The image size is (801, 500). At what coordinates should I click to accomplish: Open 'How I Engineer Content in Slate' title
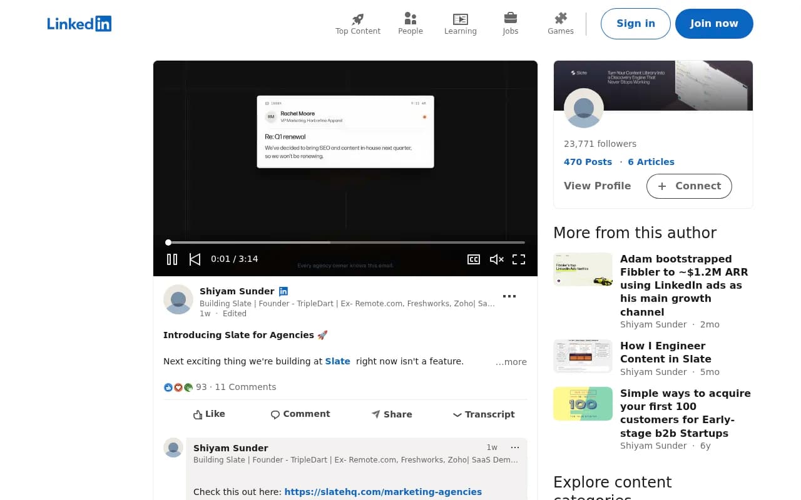click(x=666, y=352)
